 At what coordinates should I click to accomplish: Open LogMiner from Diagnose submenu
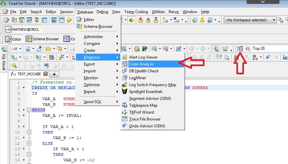coord(153,78)
